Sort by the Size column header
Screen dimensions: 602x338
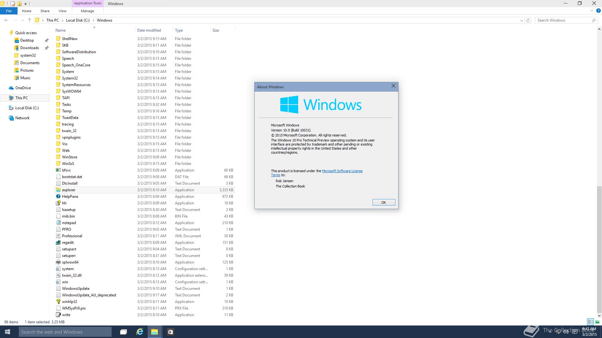[x=223, y=30]
